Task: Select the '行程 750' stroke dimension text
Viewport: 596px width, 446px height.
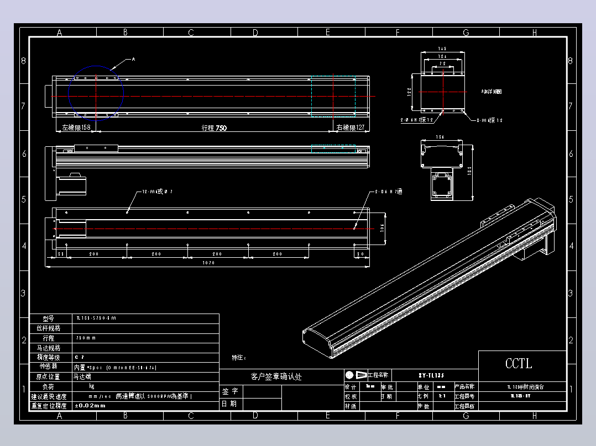Action: coord(214,128)
